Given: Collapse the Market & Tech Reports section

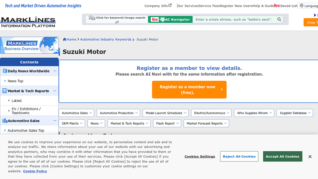Looking at the screenshot, I should [55, 91].
